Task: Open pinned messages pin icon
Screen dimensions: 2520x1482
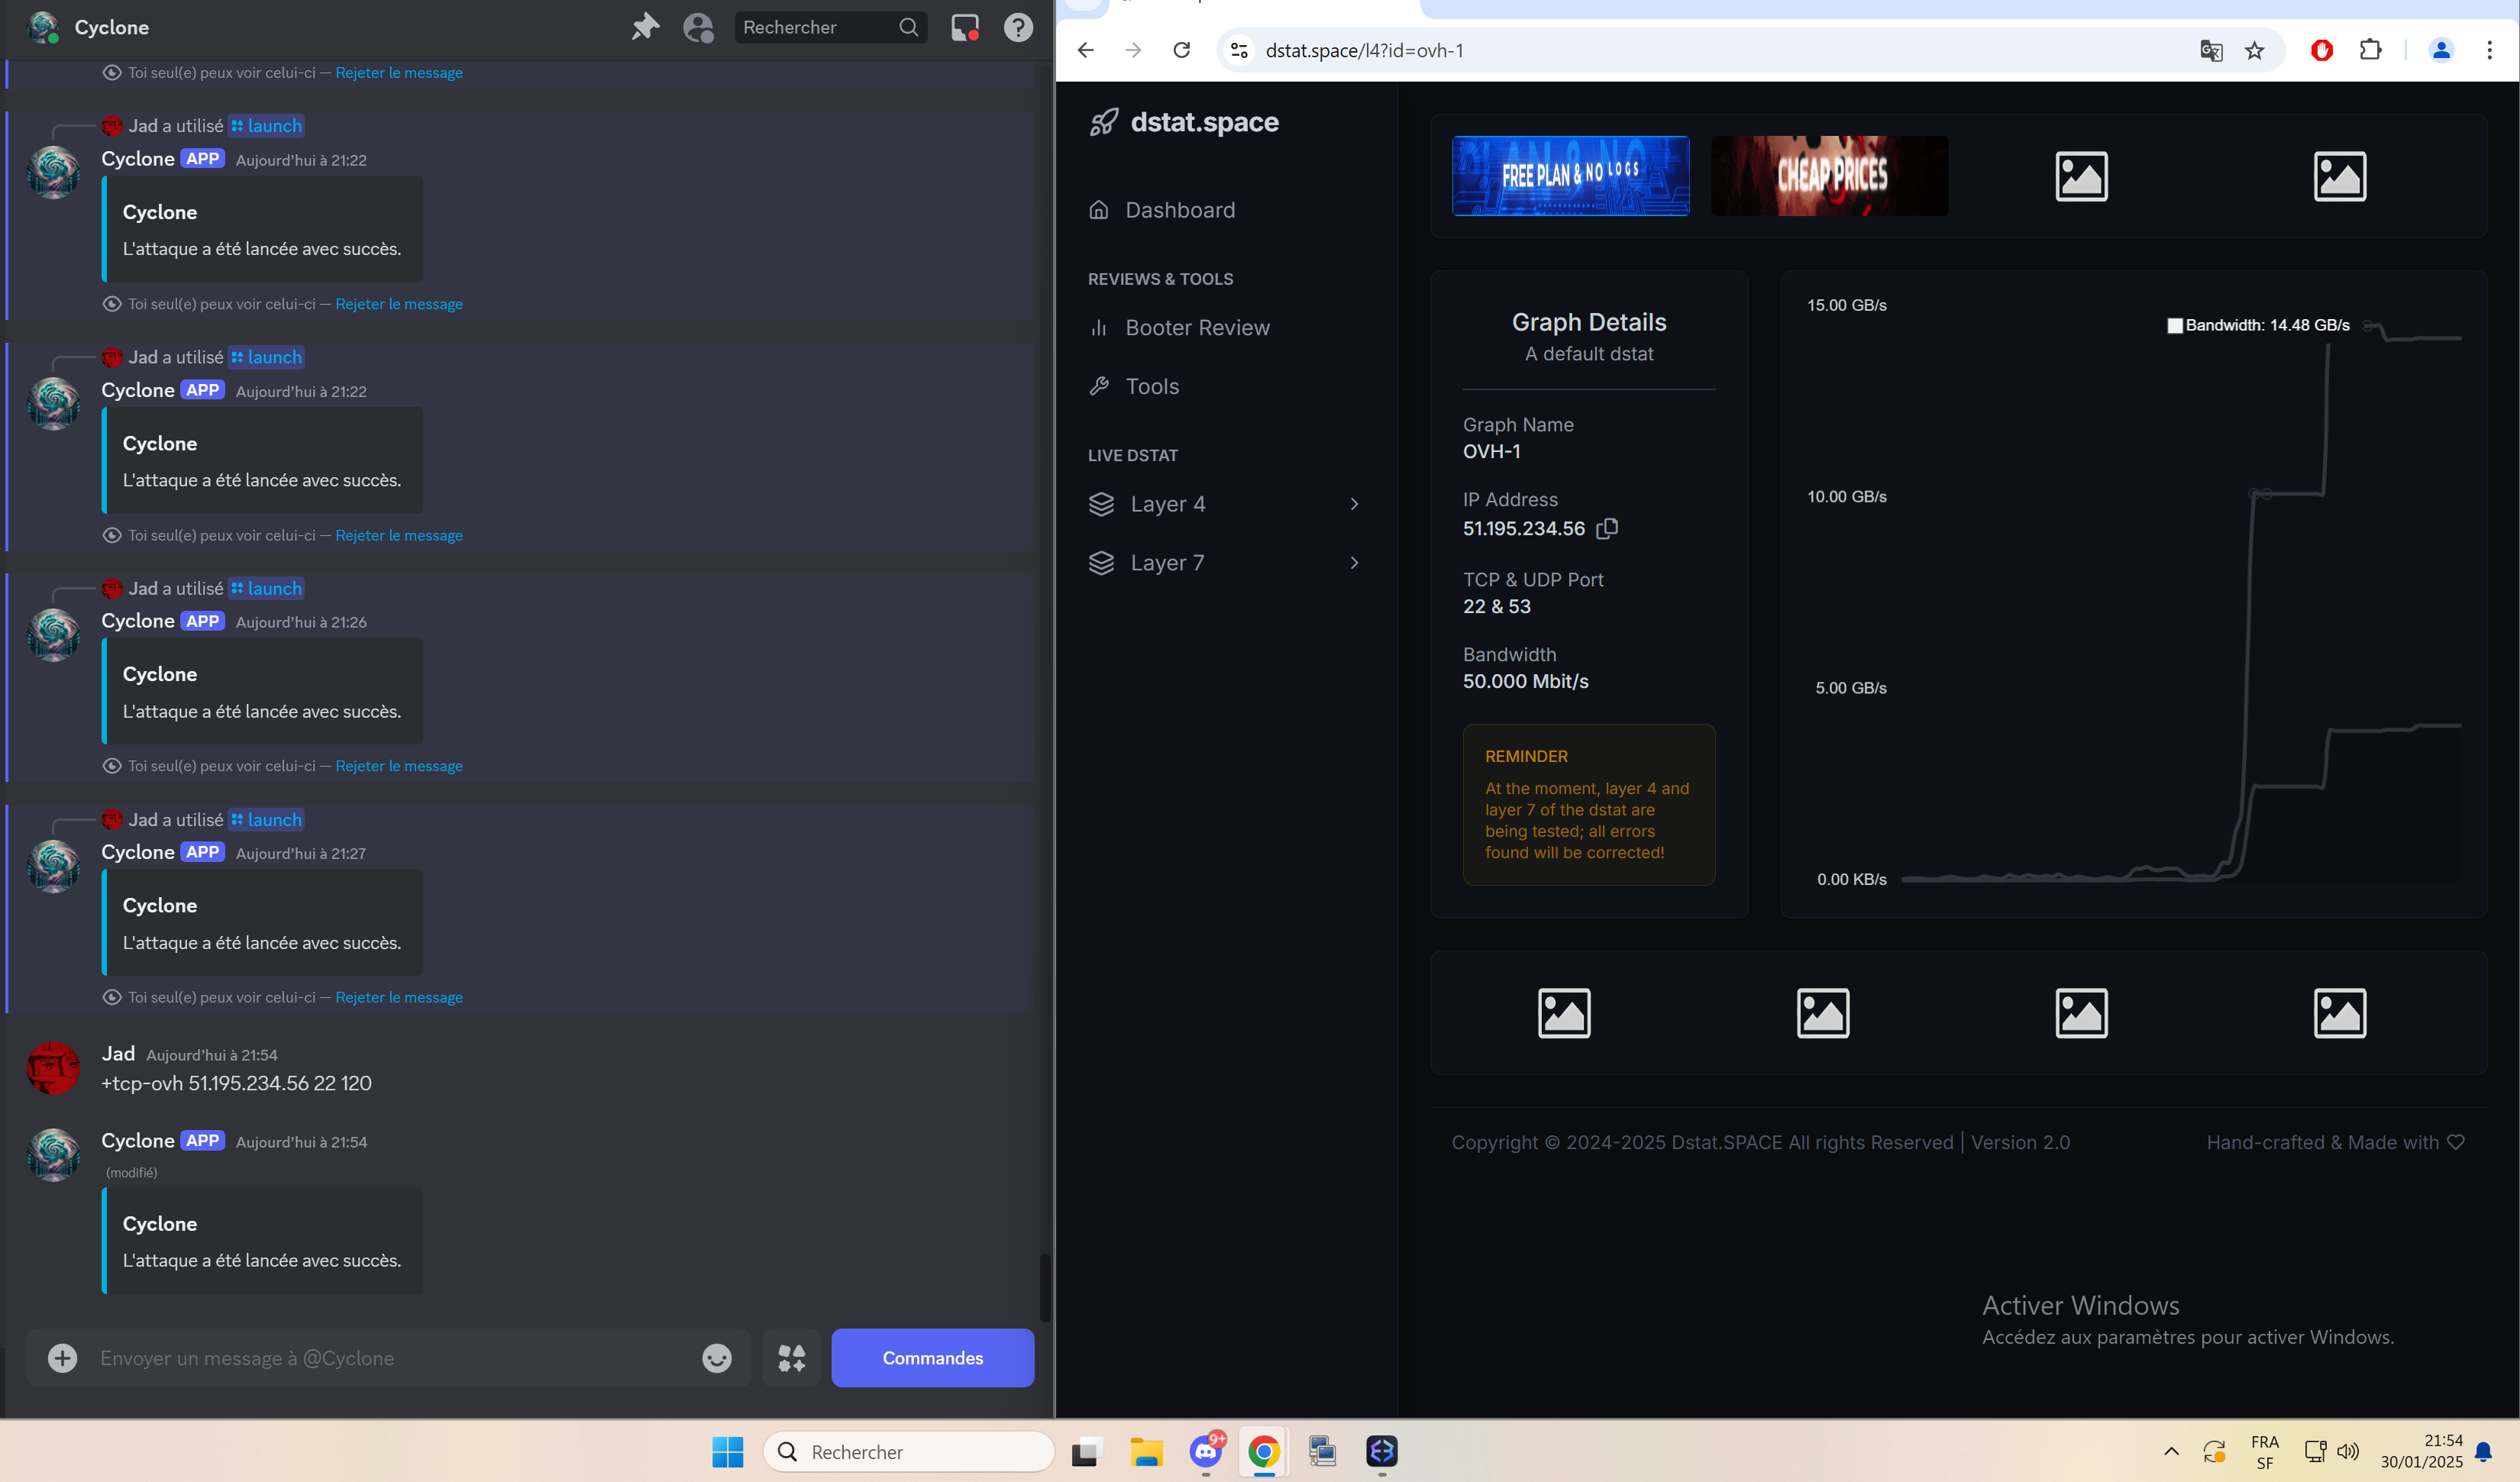Action: tap(645, 27)
